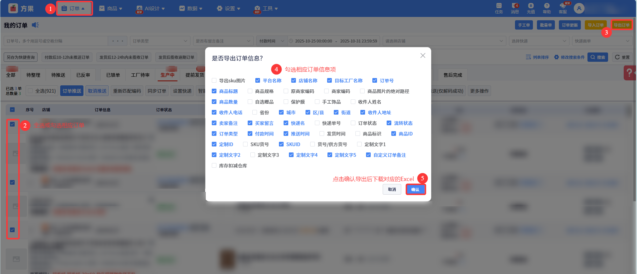Click the start date 2025-10-25 00:00:00 field
637x274 pixels.
(x=314, y=41)
